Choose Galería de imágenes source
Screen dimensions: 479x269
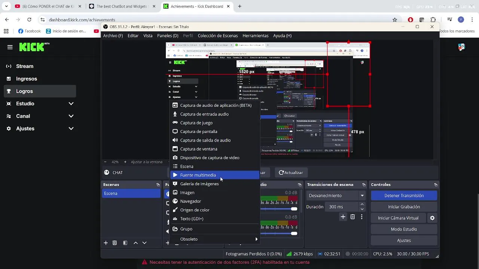point(215,184)
